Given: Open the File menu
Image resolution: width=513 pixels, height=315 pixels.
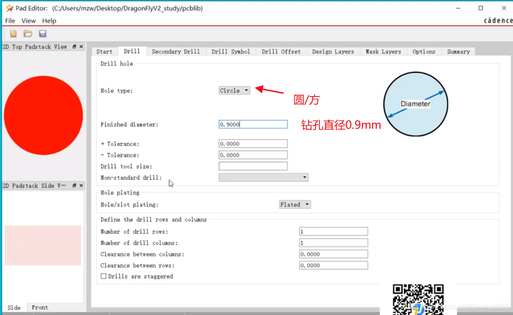Looking at the screenshot, I should pyautogui.click(x=10, y=21).
